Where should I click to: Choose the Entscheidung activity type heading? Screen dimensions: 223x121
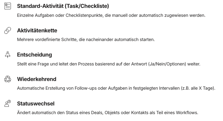pos(34,55)
